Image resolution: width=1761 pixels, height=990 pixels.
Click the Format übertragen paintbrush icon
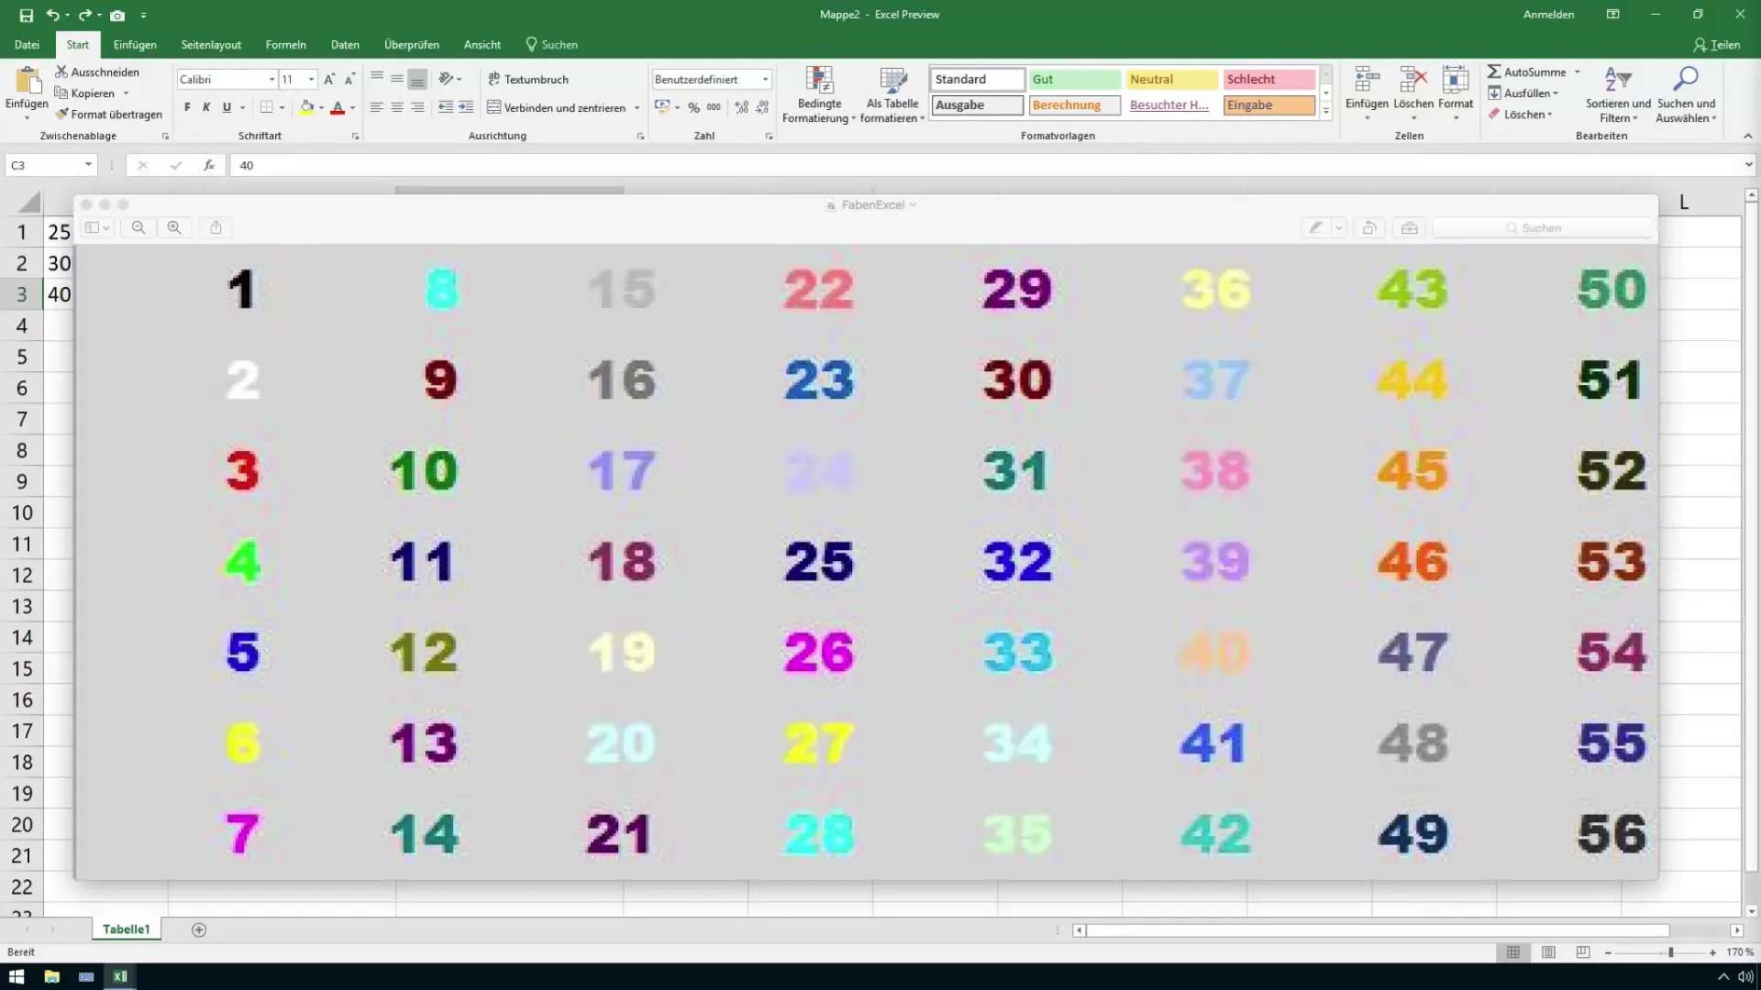coord(61,115)
